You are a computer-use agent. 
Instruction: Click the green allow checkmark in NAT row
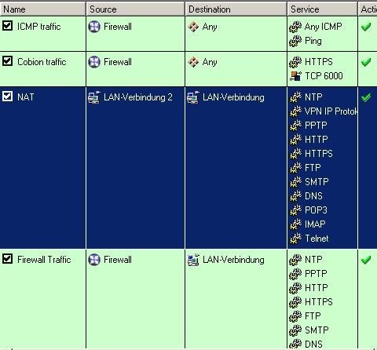click(366, 97)
